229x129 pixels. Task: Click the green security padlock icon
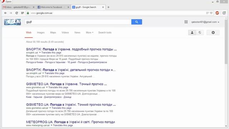(x=28, y=13)
